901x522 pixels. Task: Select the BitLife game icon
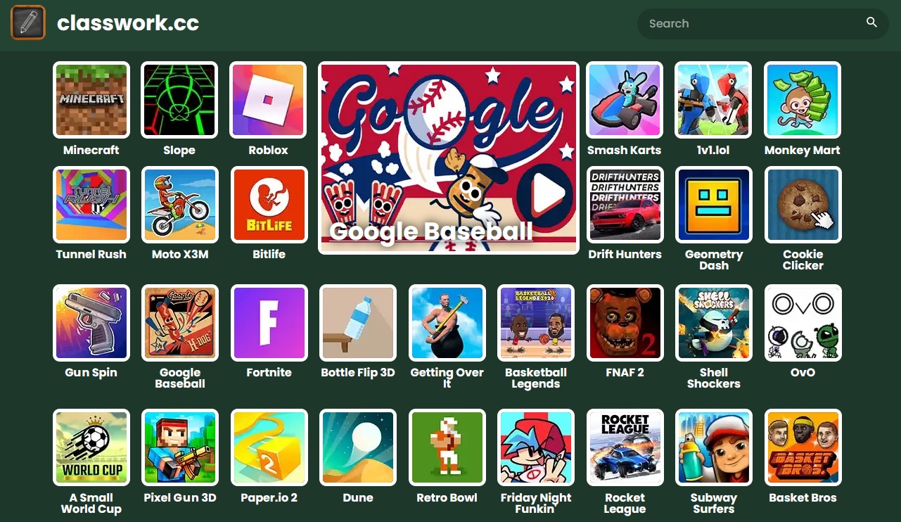(269, 205)
